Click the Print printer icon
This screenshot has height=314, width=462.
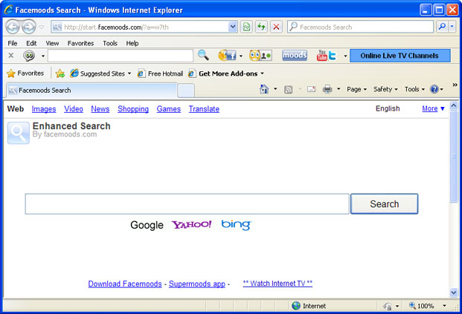[x=327, y=89]
